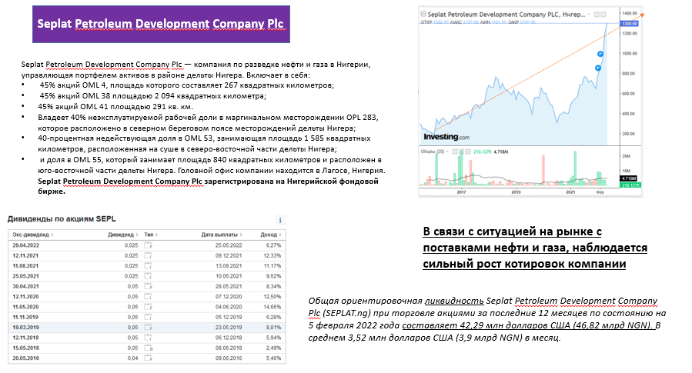The width and height of the screenshot is (692, 373).
Task: Sort the table by Тип column
Action: pyautogui.click(x=151, y=235)
